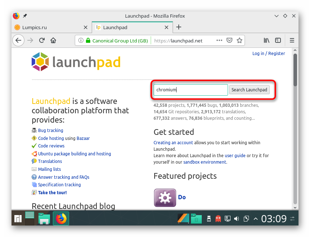Screen dimensions: 310x237
Task: Toggle the sidebar view icon
Action: tap(278, 40)
